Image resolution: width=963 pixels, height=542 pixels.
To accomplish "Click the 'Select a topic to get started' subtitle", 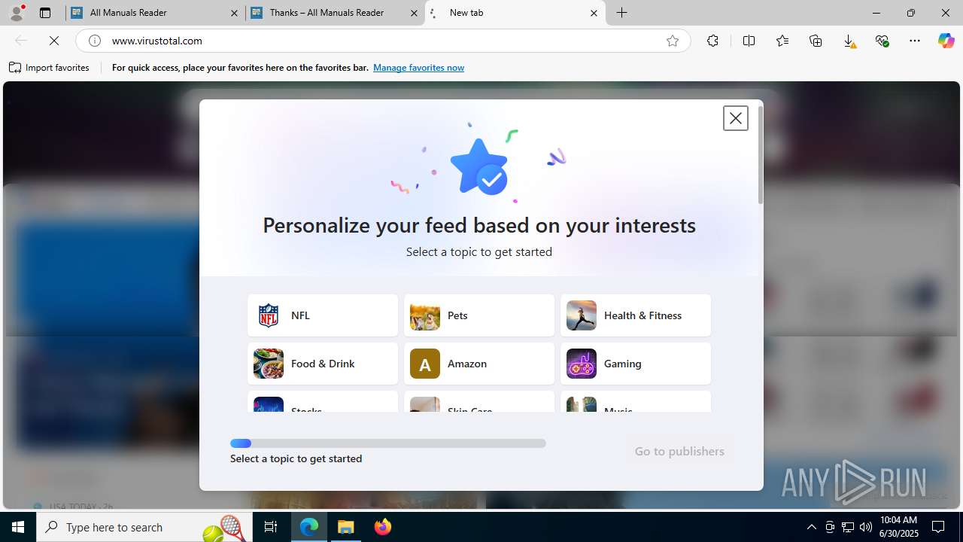I will (479, 251).
